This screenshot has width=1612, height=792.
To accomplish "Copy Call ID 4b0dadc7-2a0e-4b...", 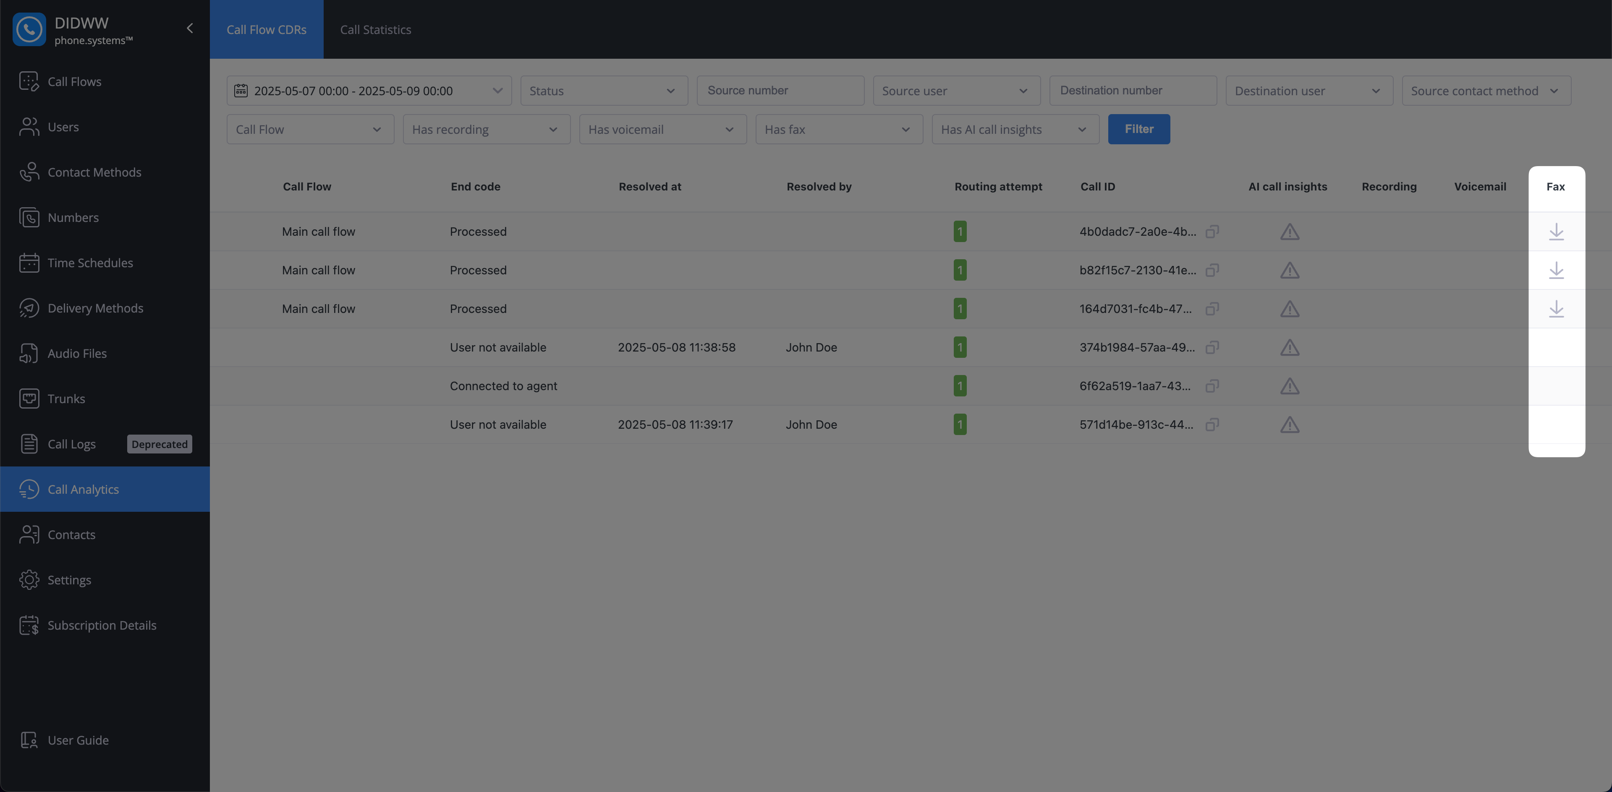I will click(1212, 232).
